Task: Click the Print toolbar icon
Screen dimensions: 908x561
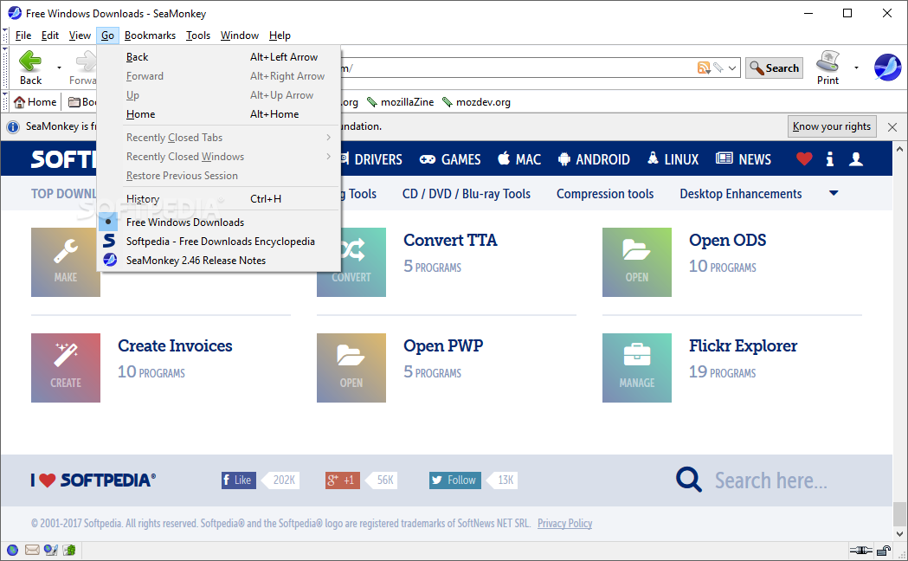Action: (x=828, y=61)
